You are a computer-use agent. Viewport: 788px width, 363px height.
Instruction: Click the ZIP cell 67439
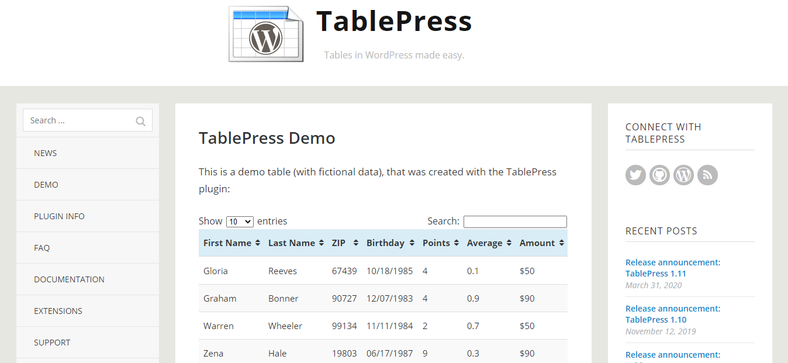344,271
